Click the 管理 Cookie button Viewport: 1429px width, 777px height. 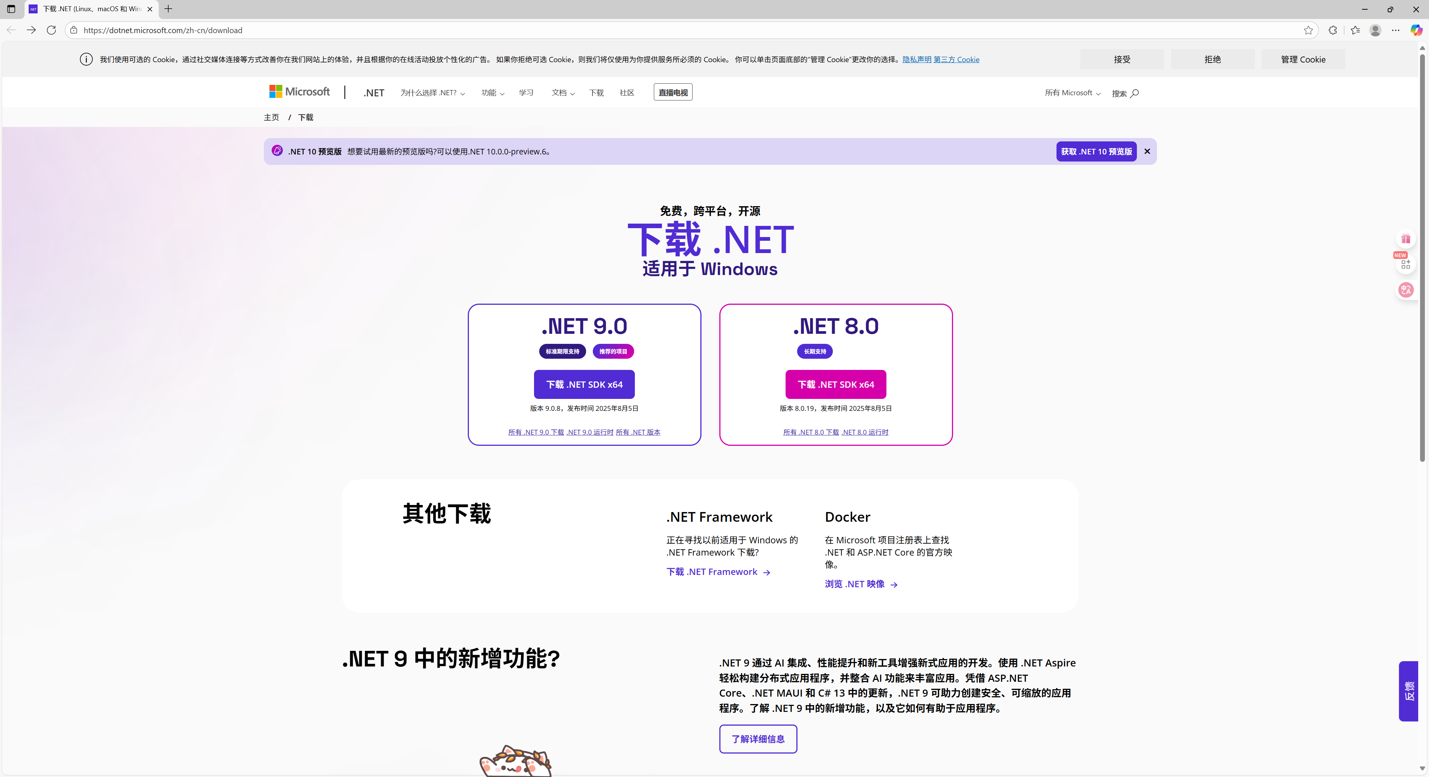click(1303, 59)
